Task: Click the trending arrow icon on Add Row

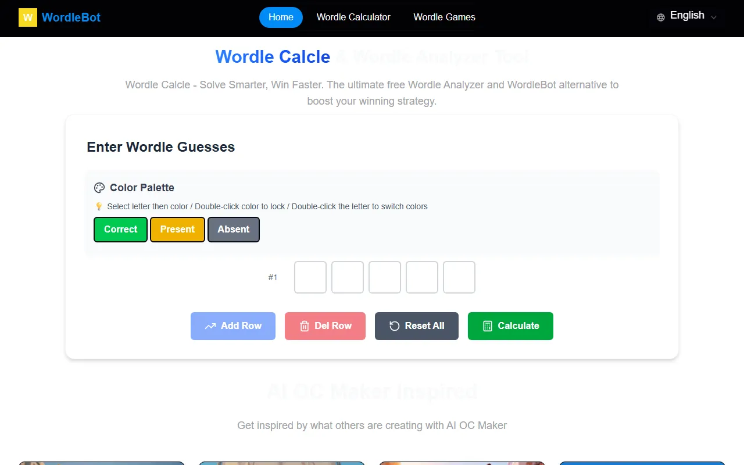Action: click(x=210, y=326)
